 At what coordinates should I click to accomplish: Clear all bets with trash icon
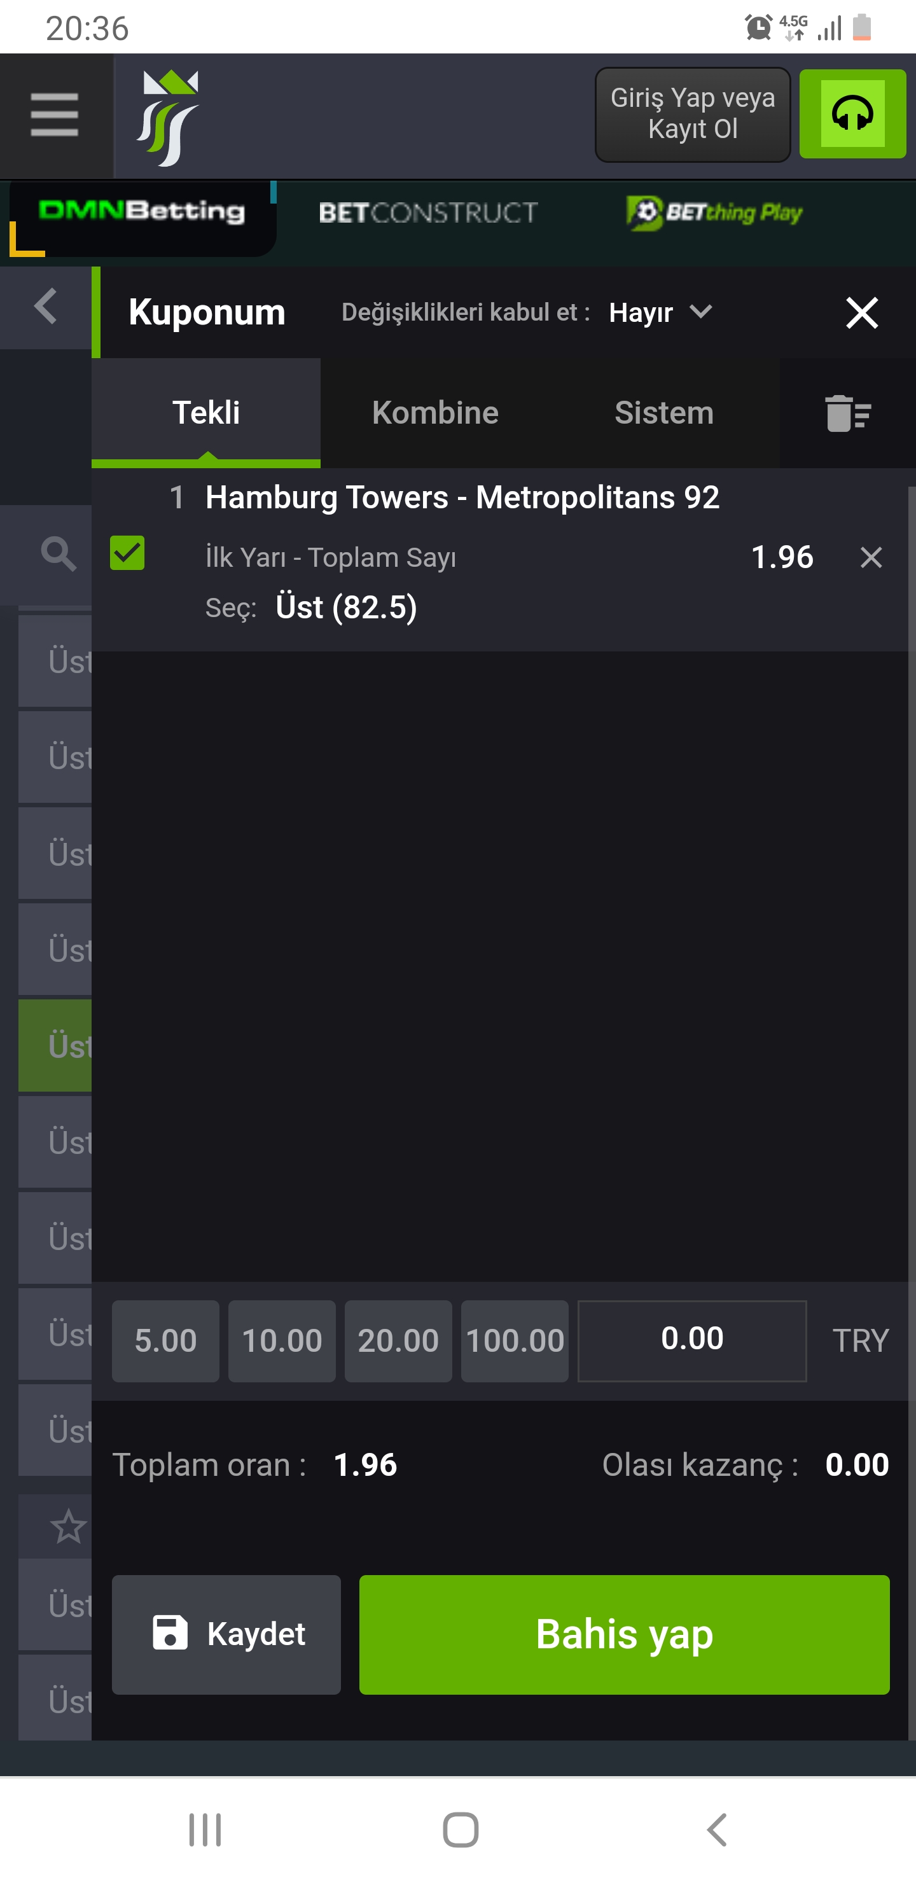tap(847, 413)
